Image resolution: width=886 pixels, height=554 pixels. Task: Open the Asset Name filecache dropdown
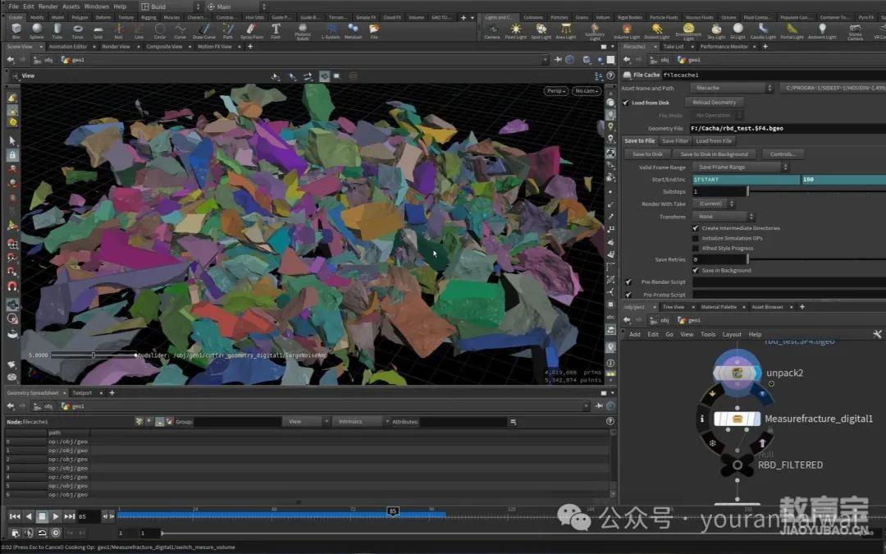(732, 88)
